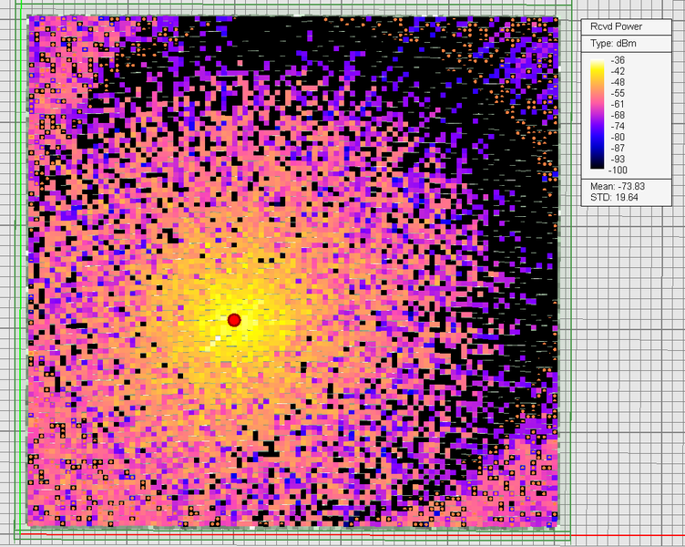Click the white cell beside the transmitter dot
The width and height of the screenshot is (685, 547).
(218, 338)
